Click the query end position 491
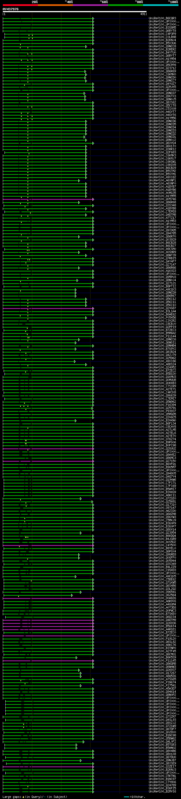The height and width of the screenshot is (799, 181). coord(143,14)
